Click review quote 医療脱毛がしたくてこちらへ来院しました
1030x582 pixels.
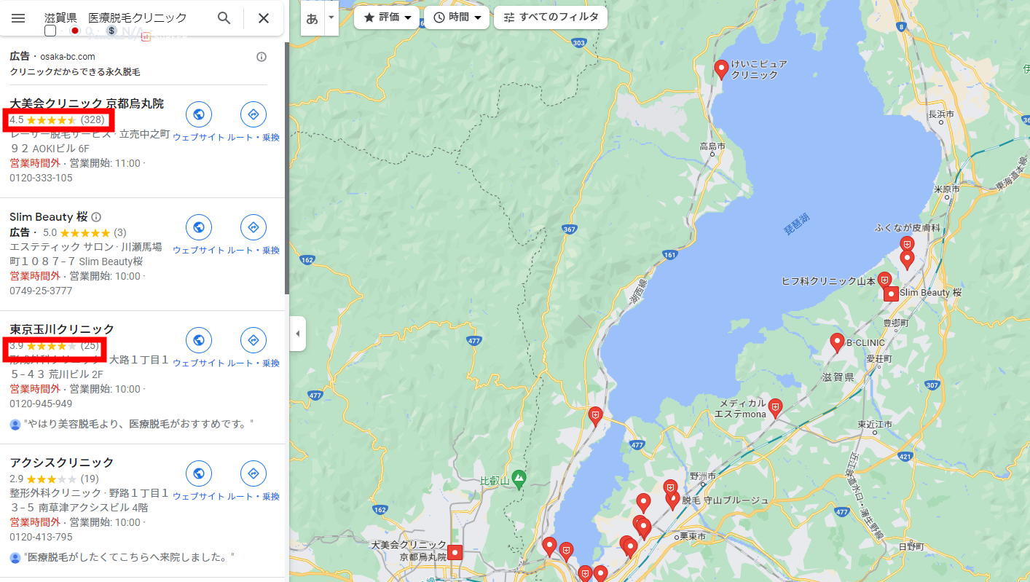click(x=129, y=557)
